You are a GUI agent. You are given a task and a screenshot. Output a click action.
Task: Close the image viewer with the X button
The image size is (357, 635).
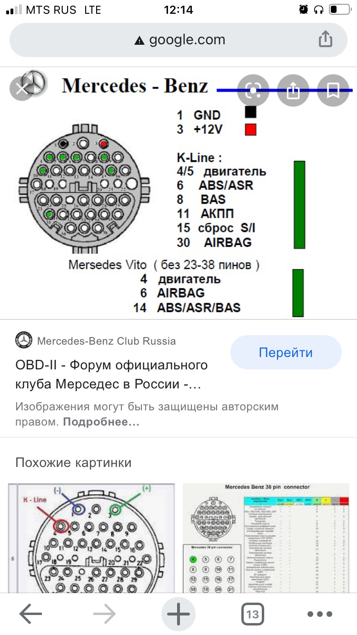coord(21,89)
